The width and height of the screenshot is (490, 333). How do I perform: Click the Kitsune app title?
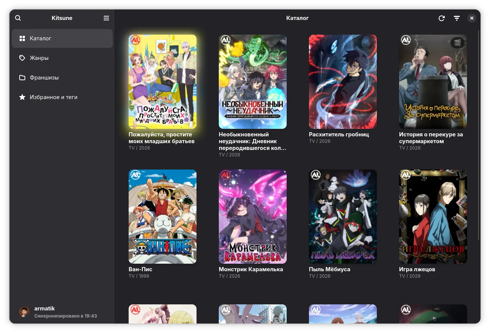coord(62,18)
